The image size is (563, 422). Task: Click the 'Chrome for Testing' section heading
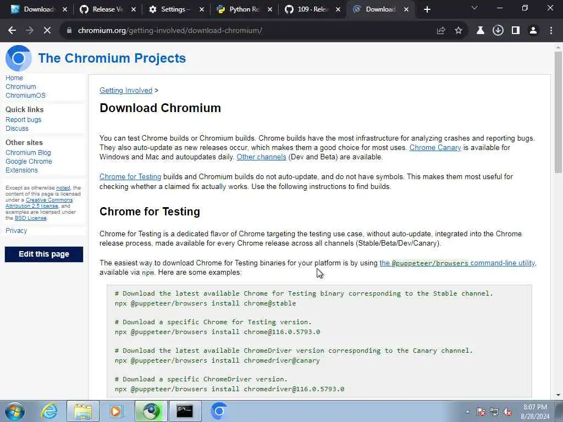(150, 212)
